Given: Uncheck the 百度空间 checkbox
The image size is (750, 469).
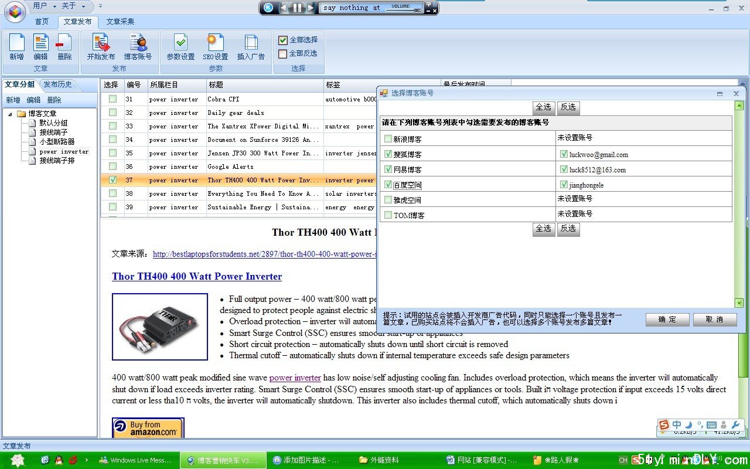Looking at the screenshot, I should point(388,185).
